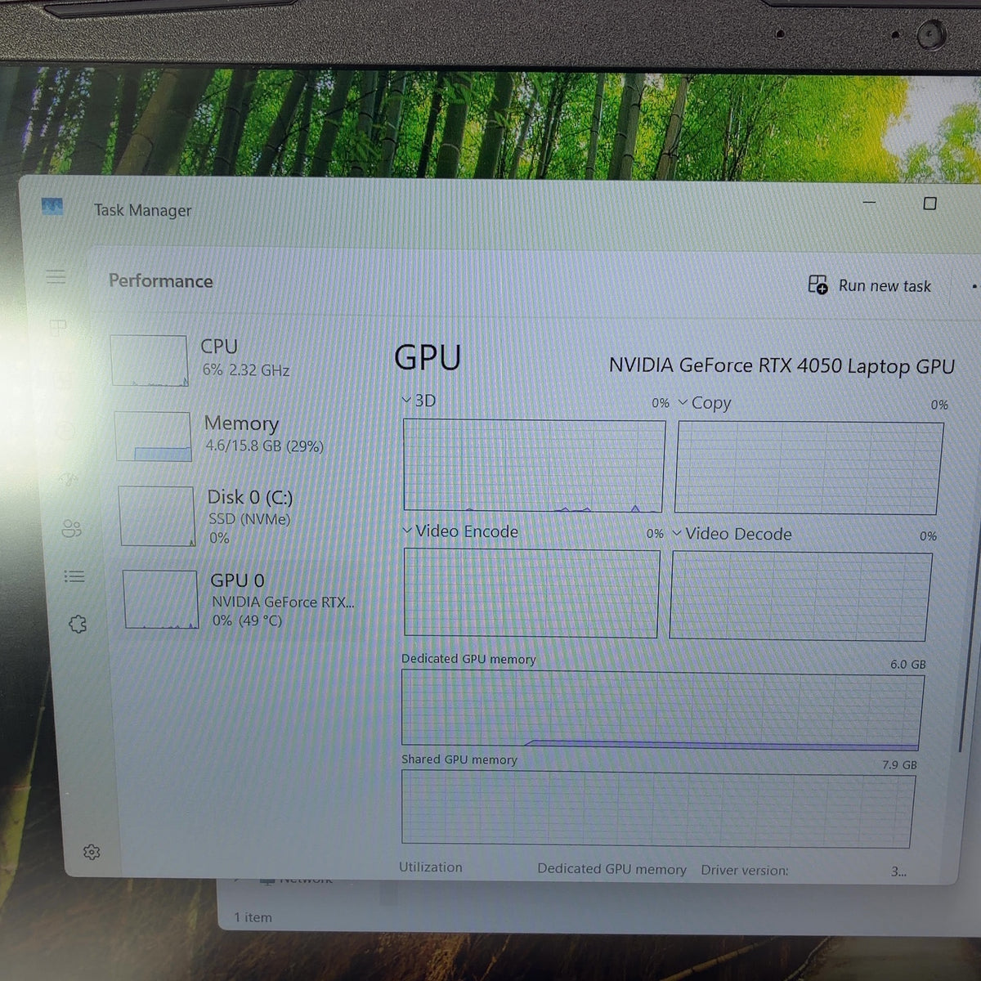Click the Copy engine usage graph
The image size is (981, 981).
809,468
